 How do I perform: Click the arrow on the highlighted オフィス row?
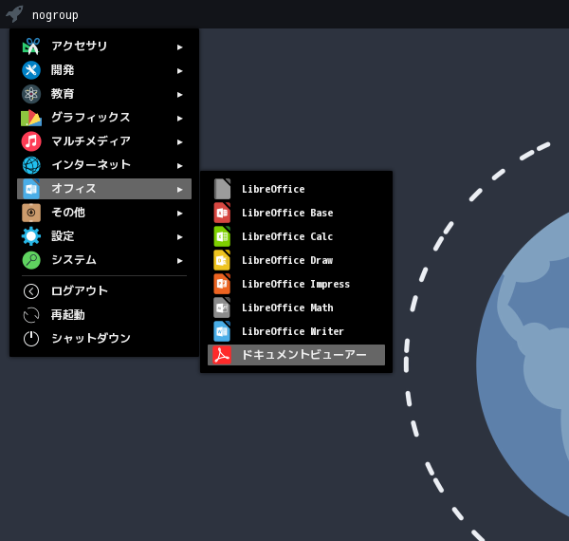[179, 190]
